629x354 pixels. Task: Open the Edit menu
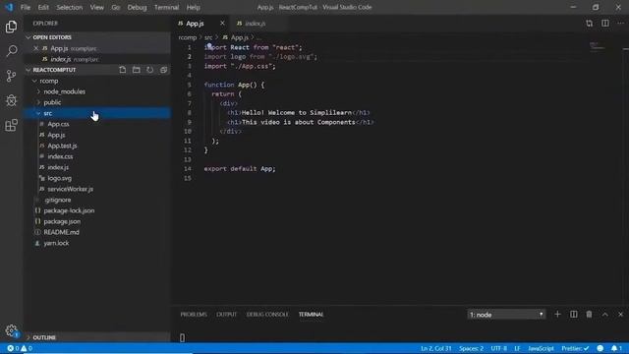click(43, 7)
